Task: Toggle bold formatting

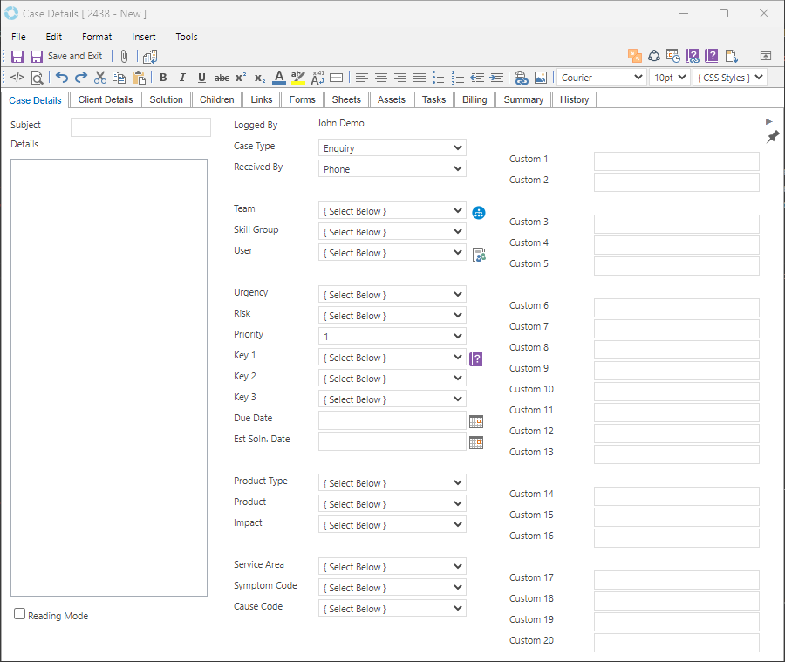Action: click(163, 78)
